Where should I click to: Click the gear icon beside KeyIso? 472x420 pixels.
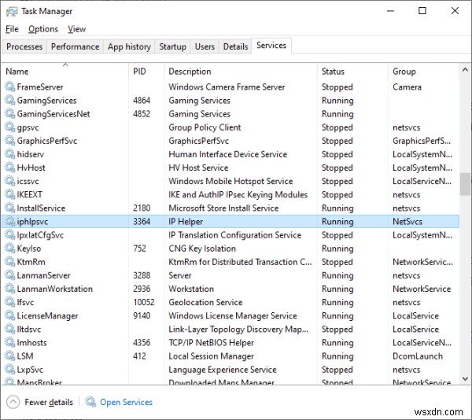[x=9, y=249]
